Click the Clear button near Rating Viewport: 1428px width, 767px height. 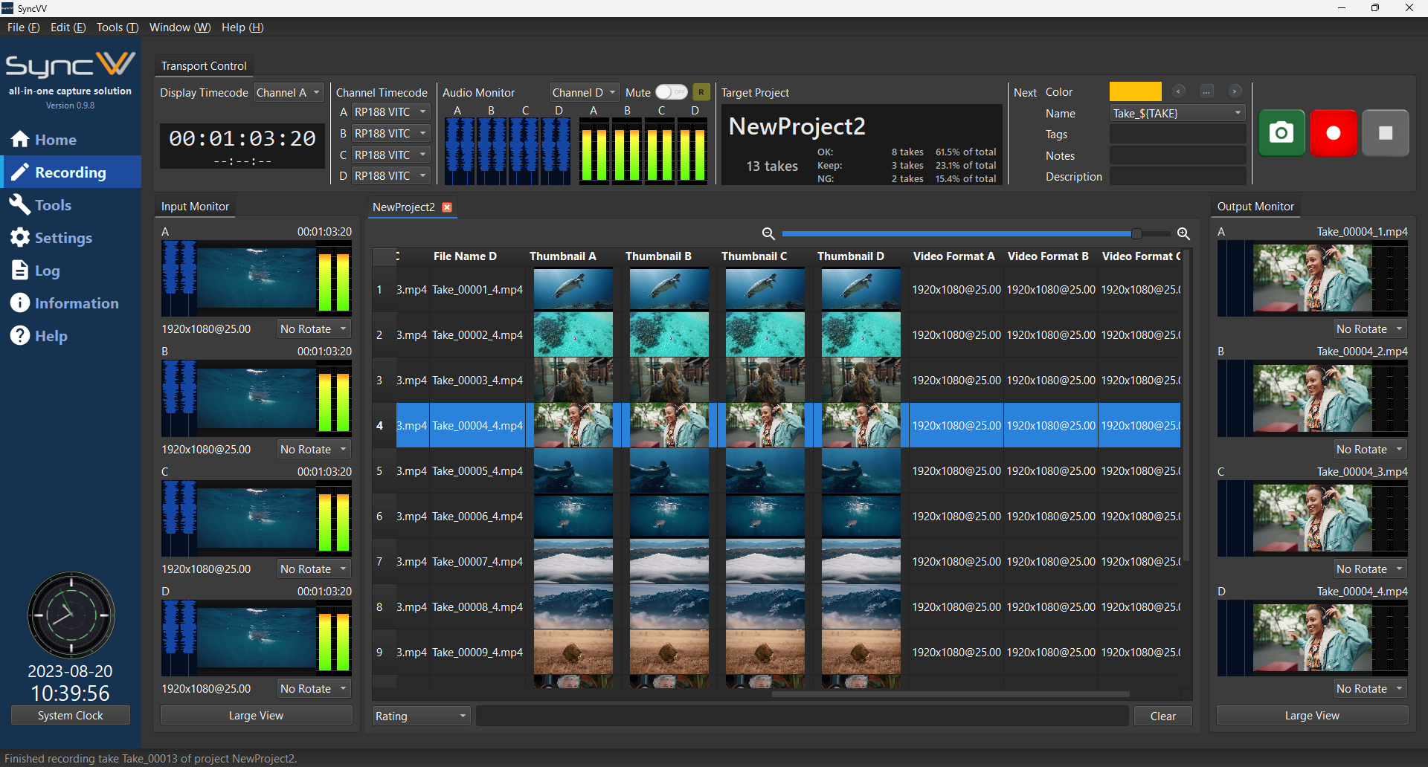click(x=1162, y=716)
